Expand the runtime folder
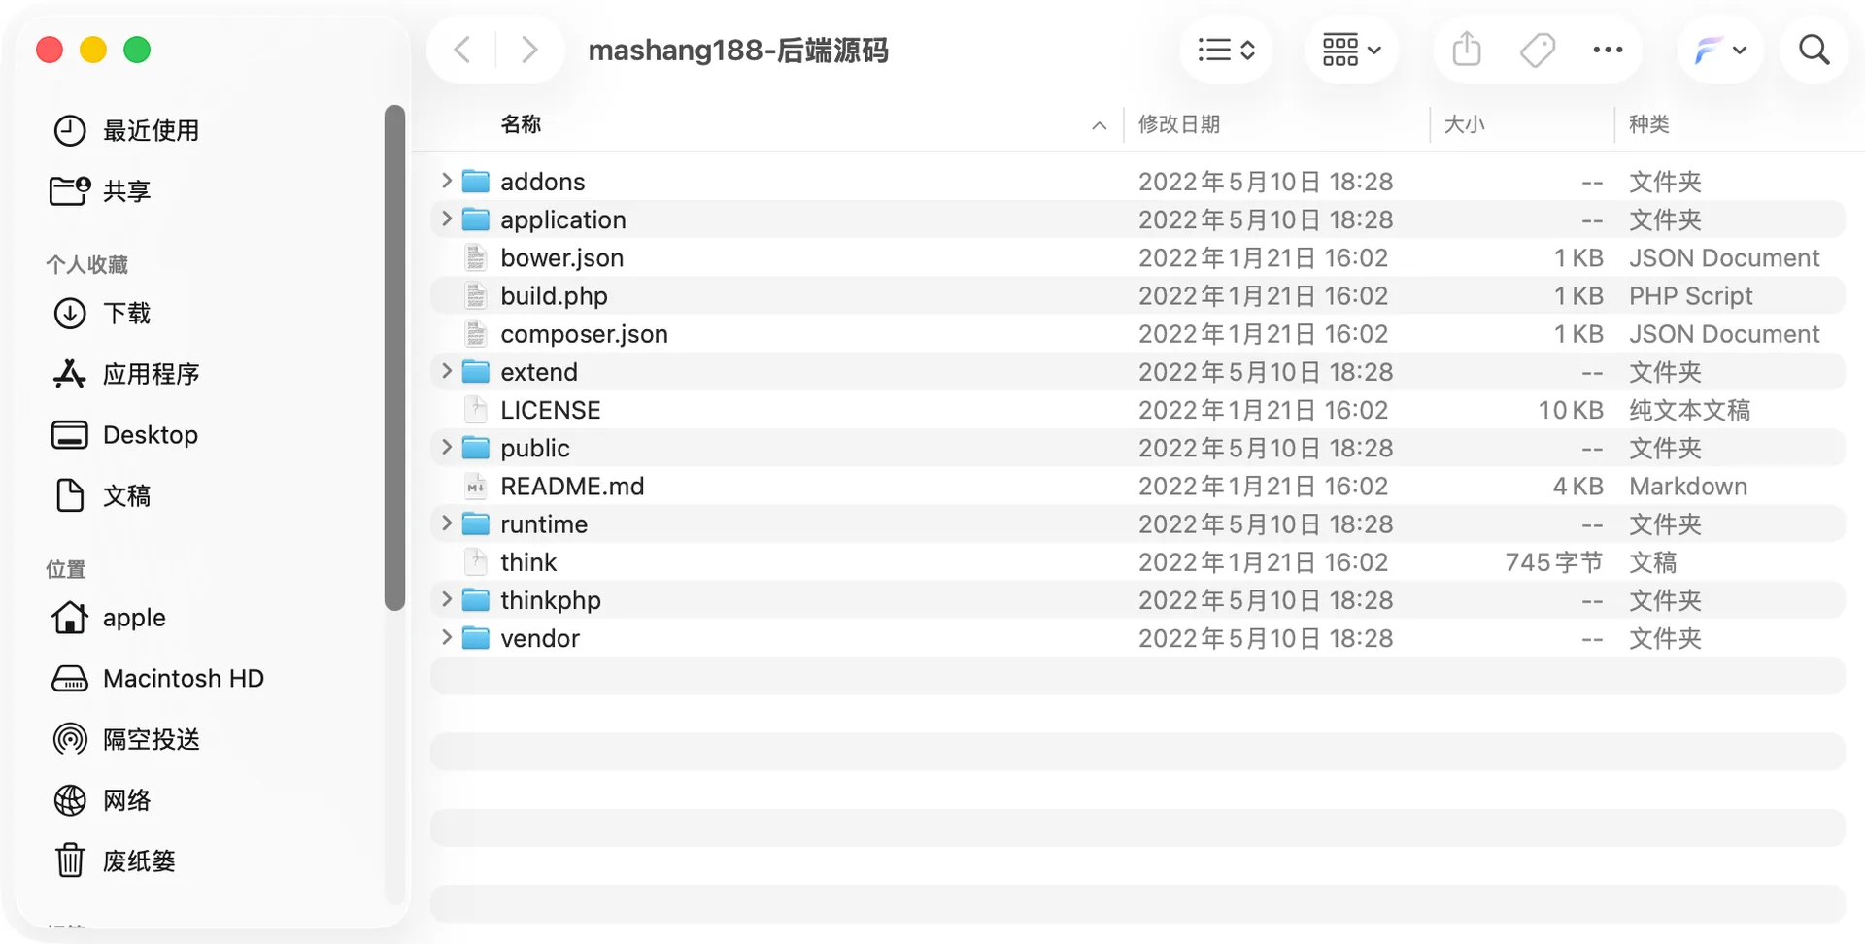 pos(447,523)
